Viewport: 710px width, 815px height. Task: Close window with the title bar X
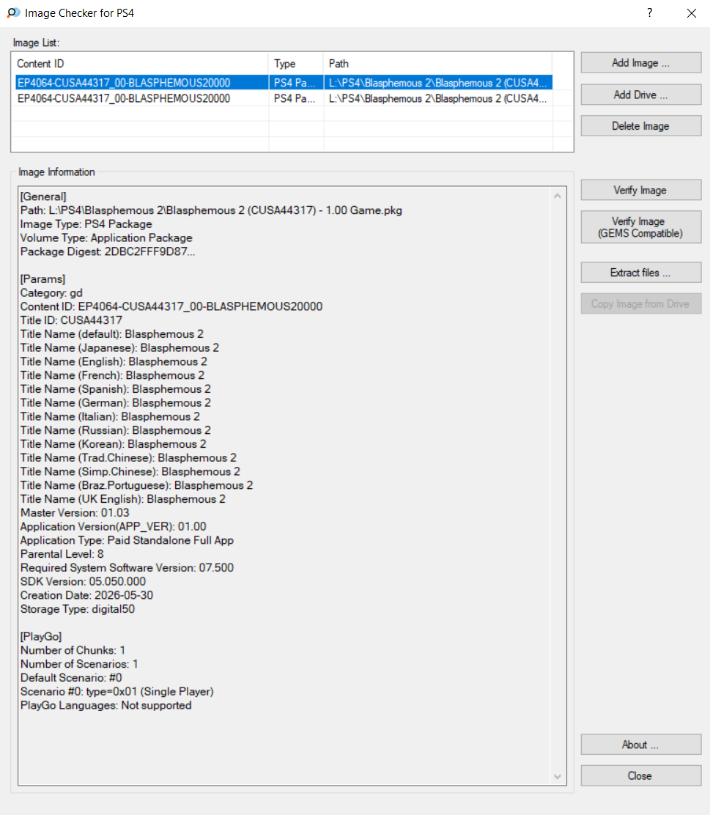(691, 13)
